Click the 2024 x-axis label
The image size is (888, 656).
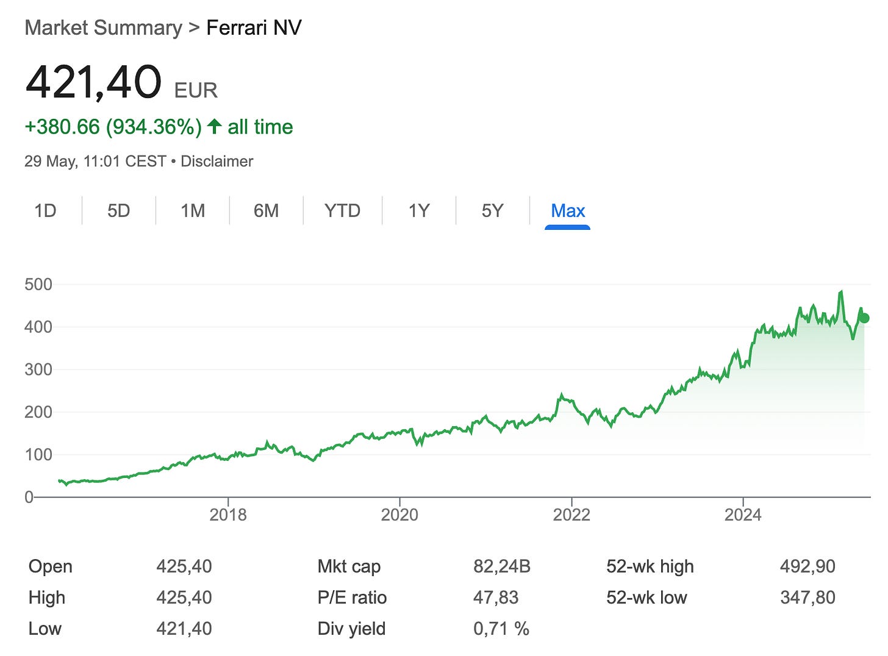[743, 515]
